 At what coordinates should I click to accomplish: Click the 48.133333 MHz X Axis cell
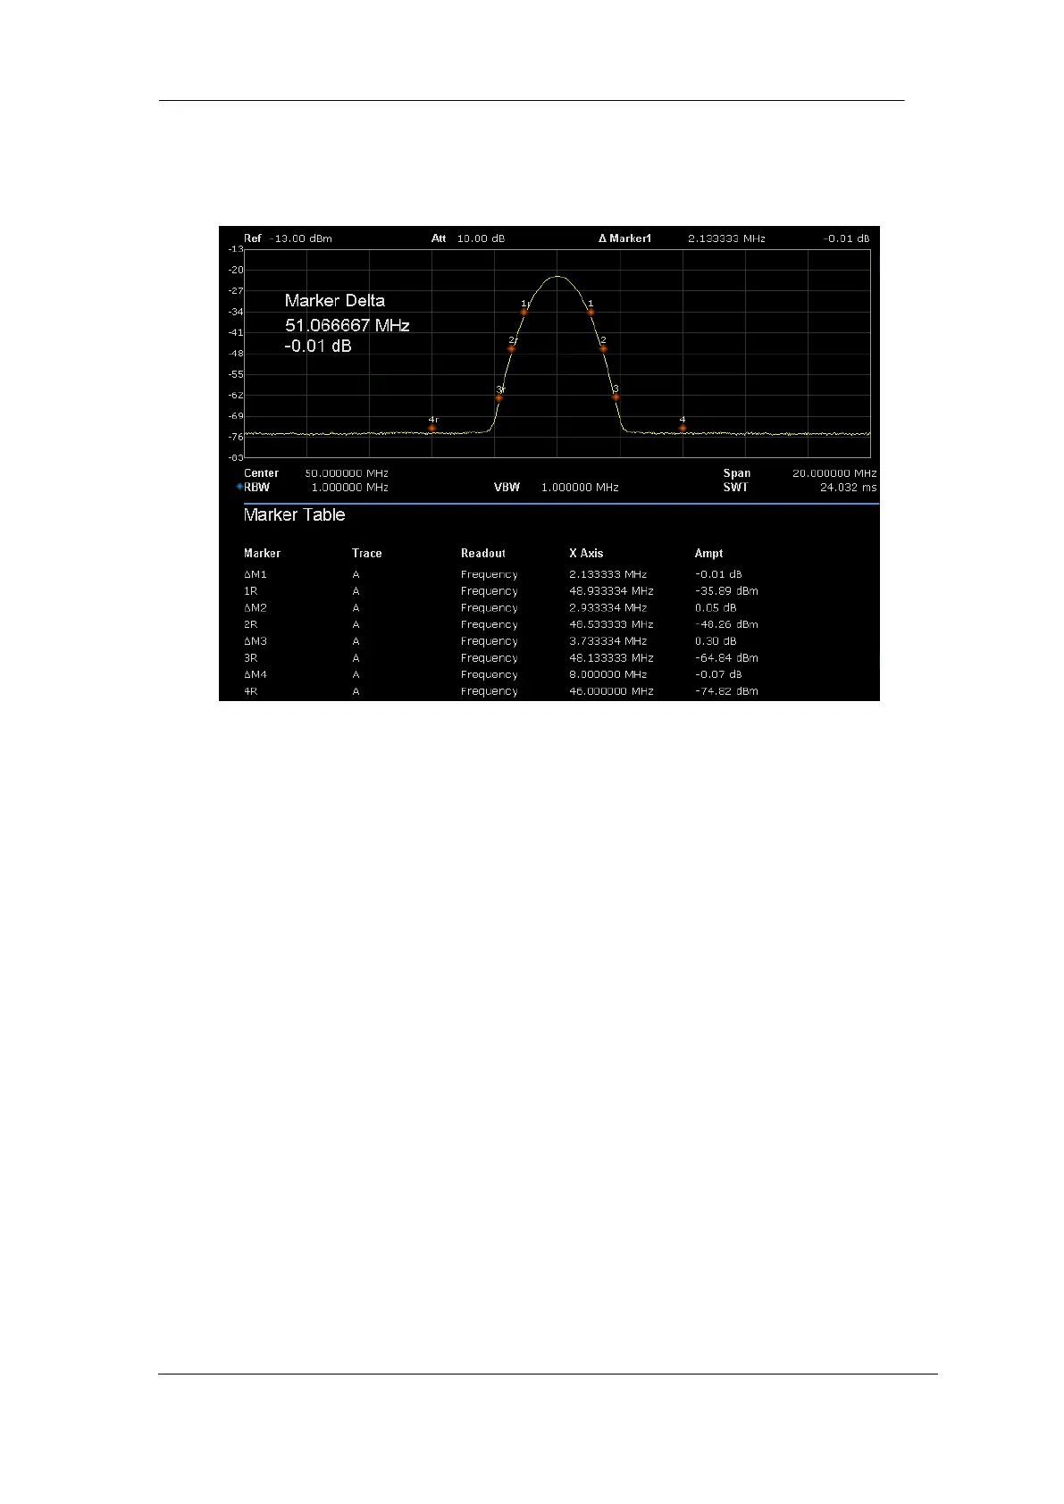pyautogui.click(x=611, y=658)
